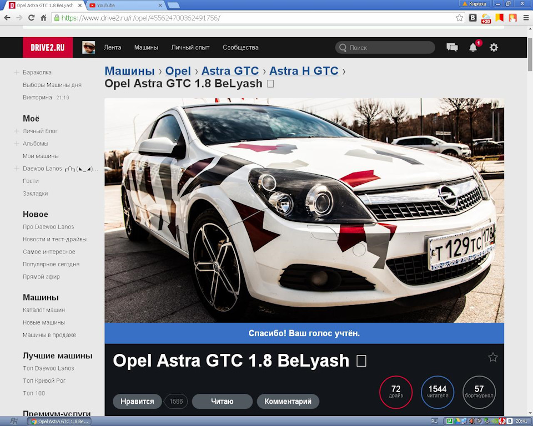The width and height of the screenshot is (533, 426).
Task: Expand the Личный блог sidebar item
Action: pyautogui.click(x=16, y=131)
